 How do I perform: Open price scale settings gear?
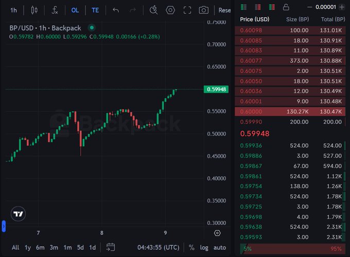pos(217,233)
